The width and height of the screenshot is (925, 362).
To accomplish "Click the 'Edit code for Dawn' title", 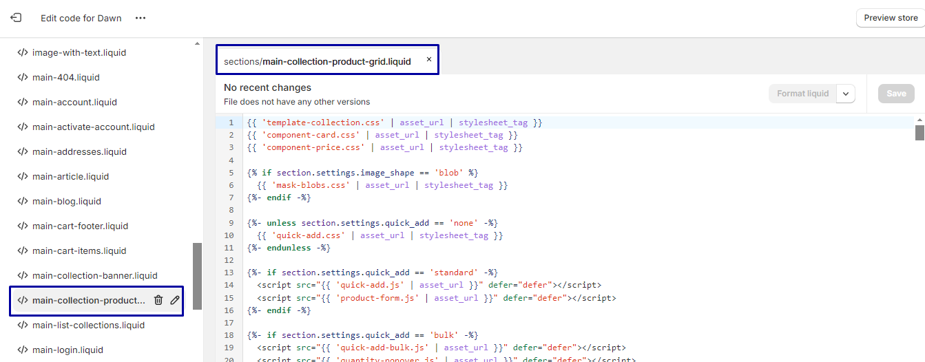I will click(81, 18).
